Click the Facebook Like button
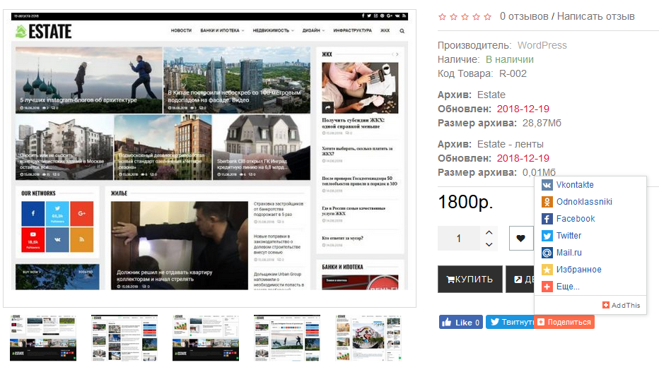The width and height of the screenshot is (659, 372). click(460, 323)
